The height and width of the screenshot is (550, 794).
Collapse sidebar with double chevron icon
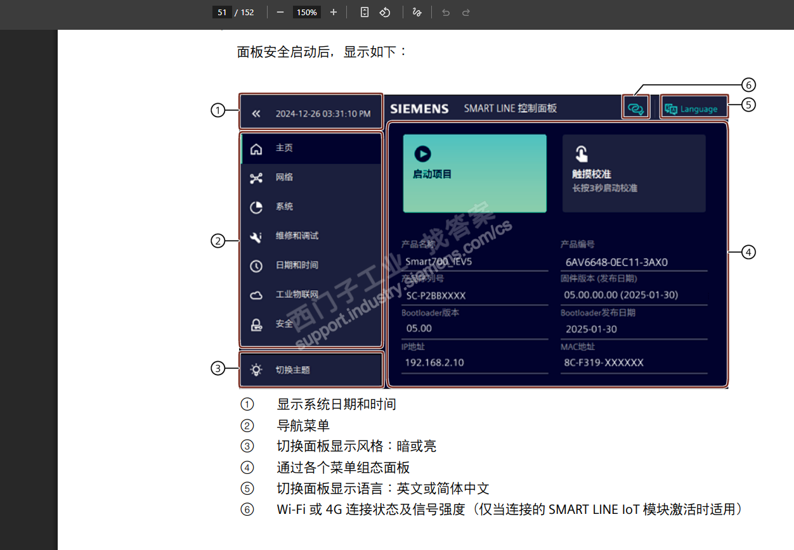[x=256, y=114]
